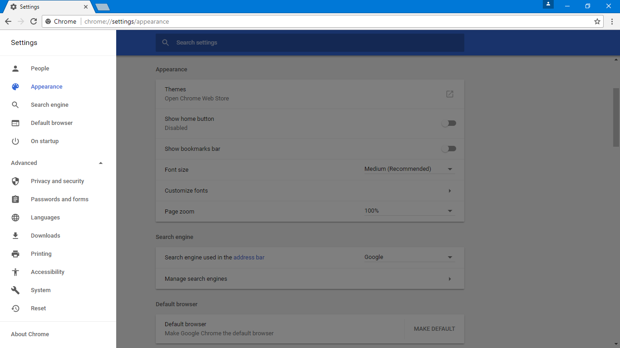
Task: Click the Privacy and security shield icon
Action: coord(15,181)
